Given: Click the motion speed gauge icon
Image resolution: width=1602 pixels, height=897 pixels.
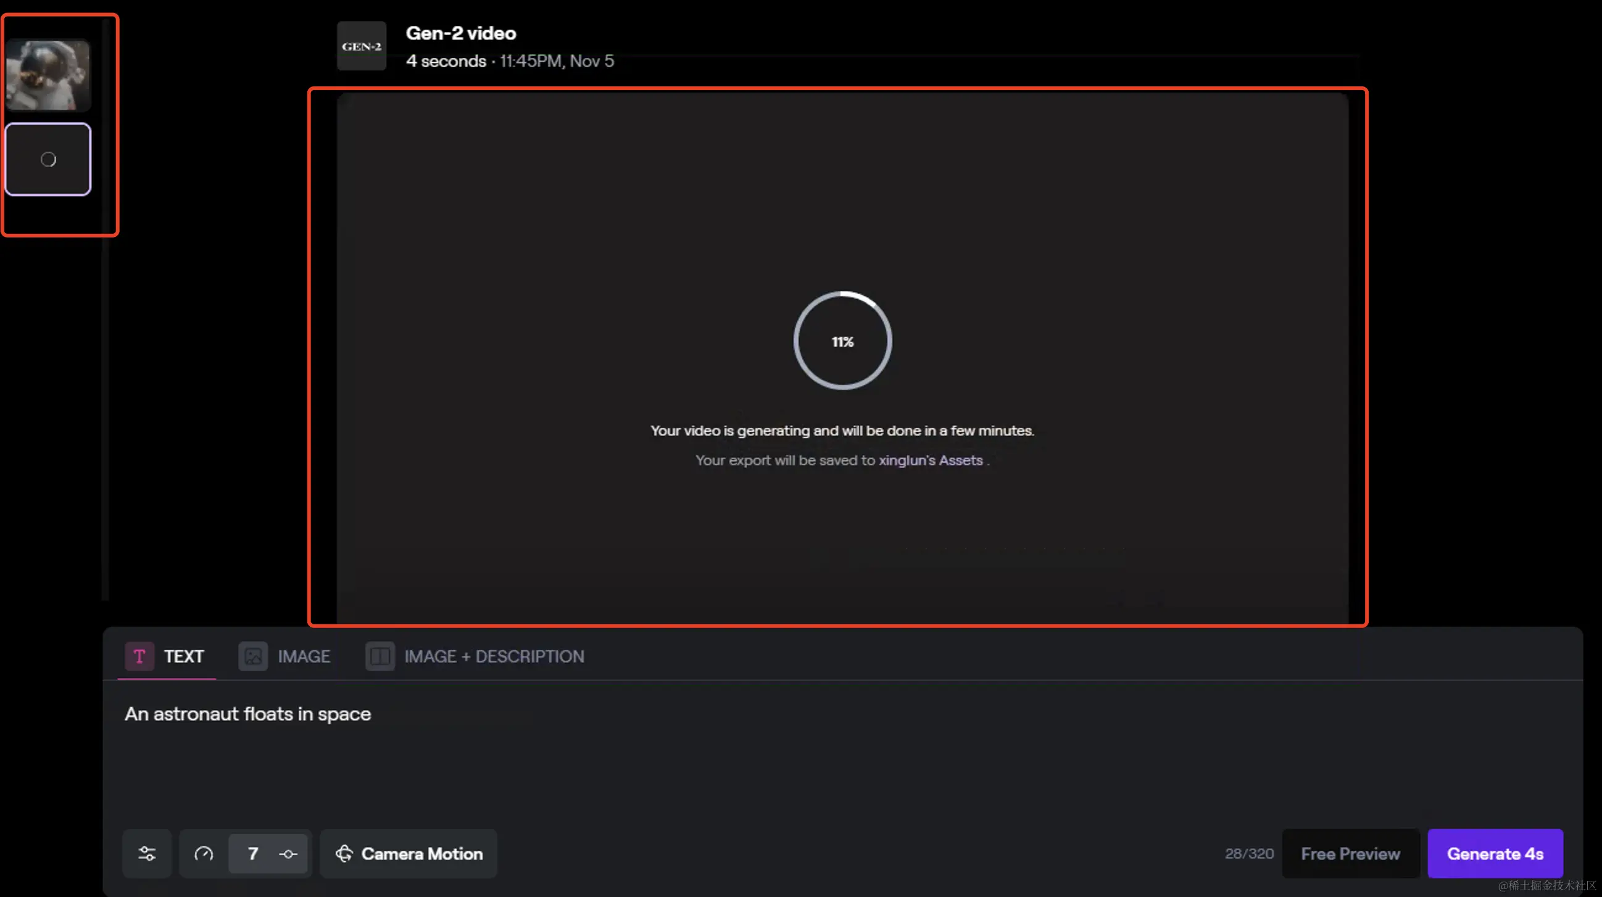Looking at the screenshot, I should click(x=204, y=853).
